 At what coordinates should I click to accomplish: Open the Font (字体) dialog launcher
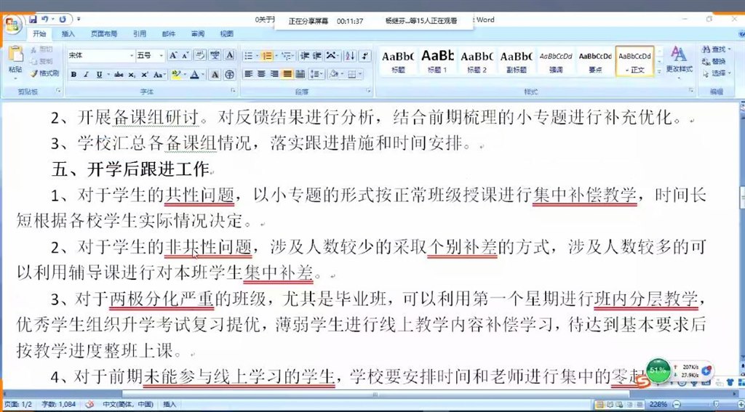(x=234, y=90)
